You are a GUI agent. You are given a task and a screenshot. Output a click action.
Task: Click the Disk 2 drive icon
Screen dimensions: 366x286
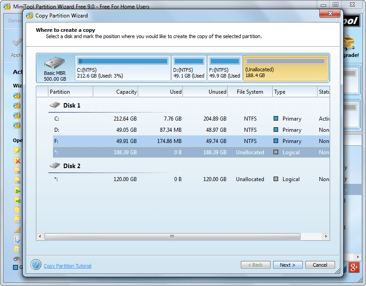(54, 166)
